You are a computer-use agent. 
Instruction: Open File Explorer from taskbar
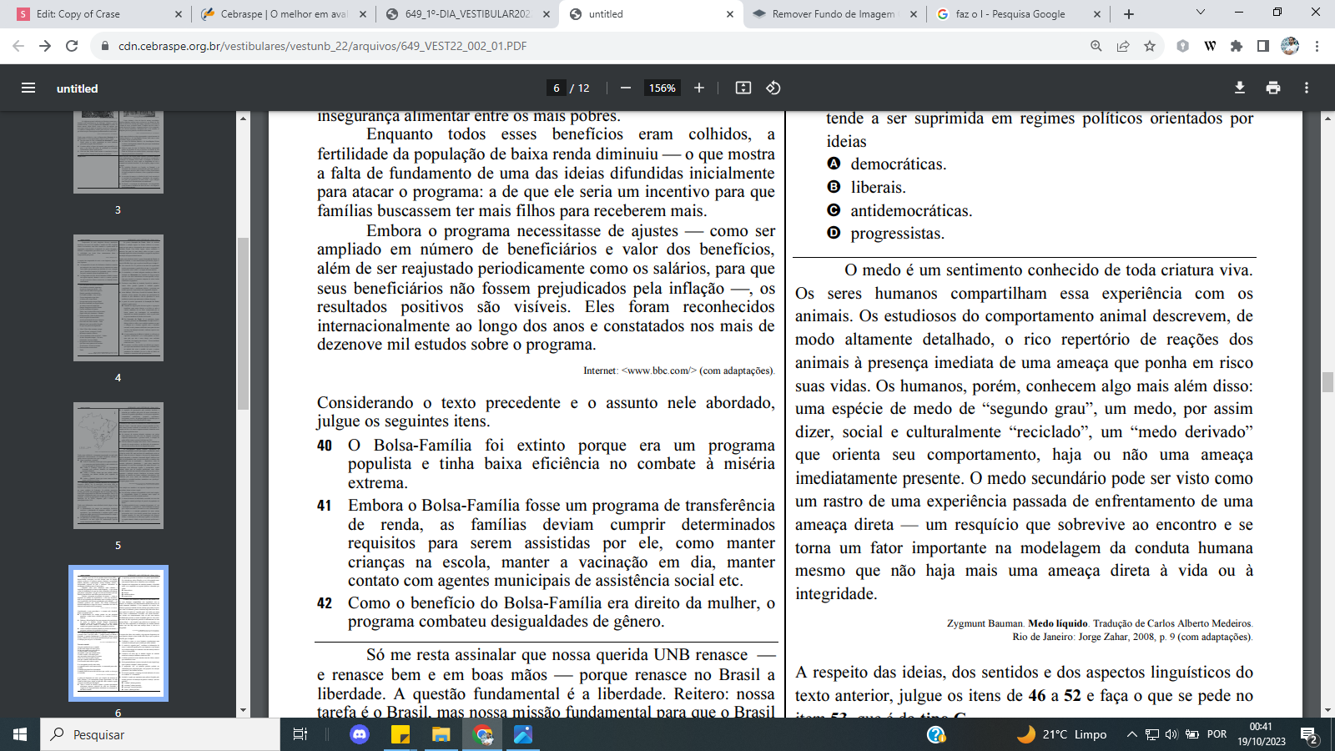click(x=441, y=734)
